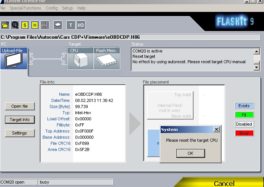Click the Load Offset value 0x00000
Viewport: 264px width, 187px height.
pos(83,119)
